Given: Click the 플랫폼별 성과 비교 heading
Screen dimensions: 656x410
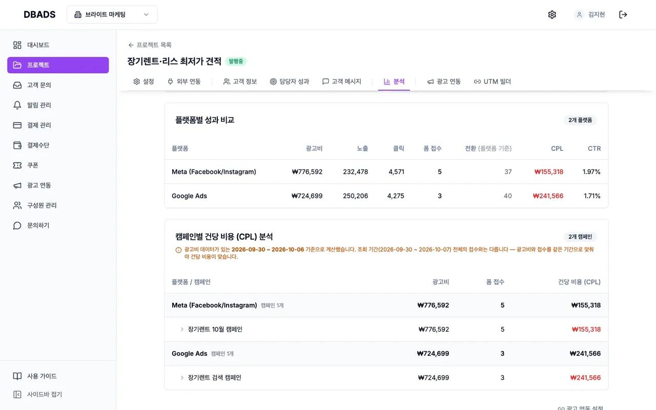Looking at the screenshot, I should coord(204,120).
